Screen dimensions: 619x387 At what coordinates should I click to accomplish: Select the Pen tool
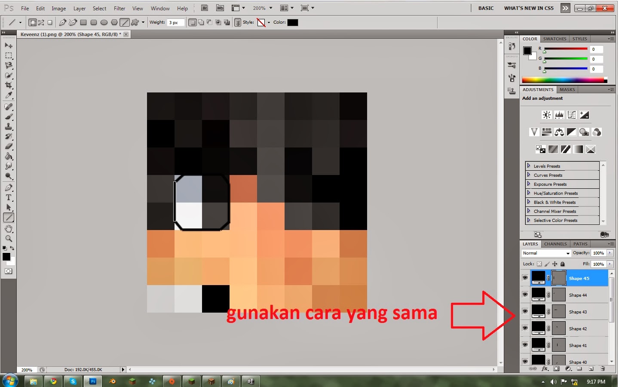point(9,187)
